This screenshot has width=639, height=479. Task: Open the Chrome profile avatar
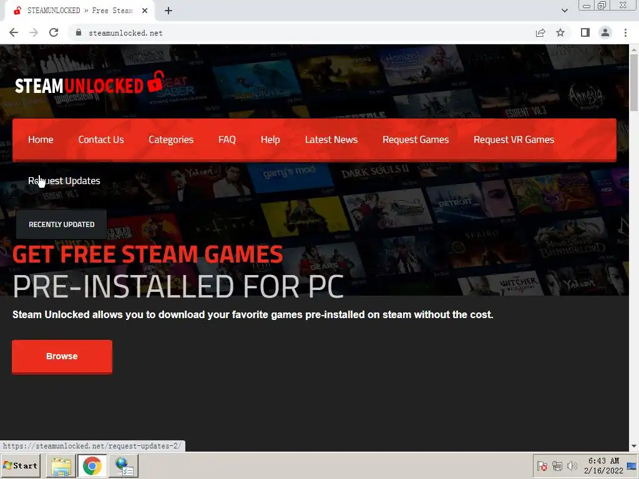click(605, 32)
